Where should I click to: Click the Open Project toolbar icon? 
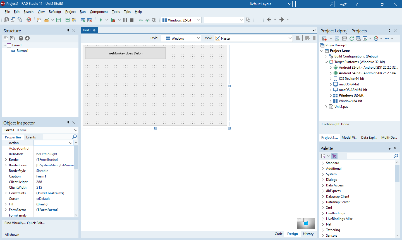[x=74, y=20]
